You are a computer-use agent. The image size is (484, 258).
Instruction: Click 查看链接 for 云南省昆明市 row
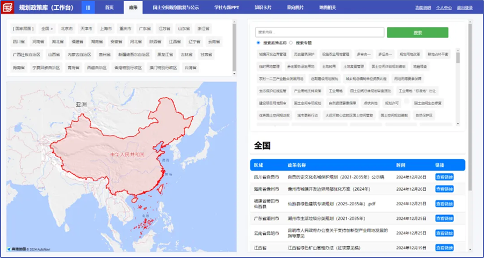(444, 233)
